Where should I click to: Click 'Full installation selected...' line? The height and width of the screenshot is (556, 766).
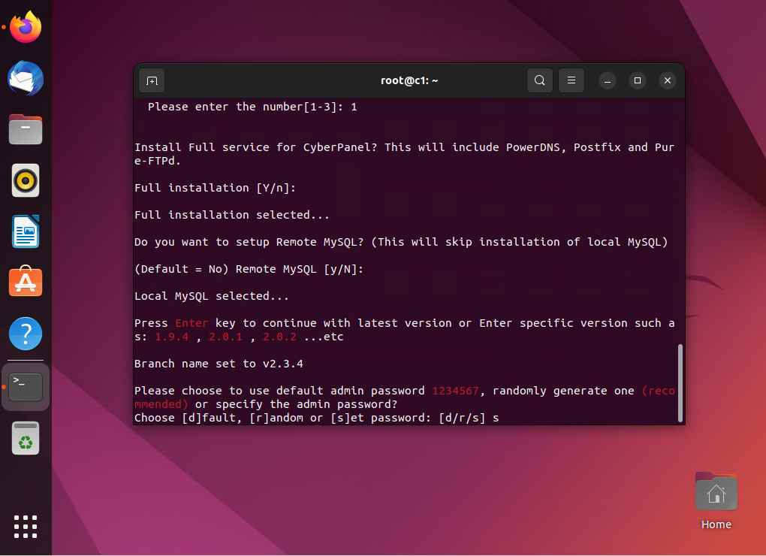tap(232, 215)
